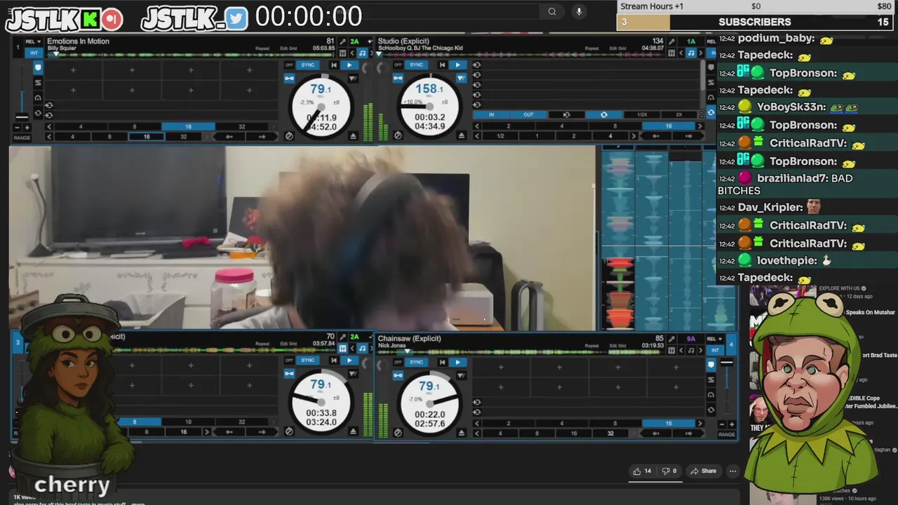Viewport: 898px width, 505px height.
Task: Click RANGE button on deck 1
Action: point(22,138)
